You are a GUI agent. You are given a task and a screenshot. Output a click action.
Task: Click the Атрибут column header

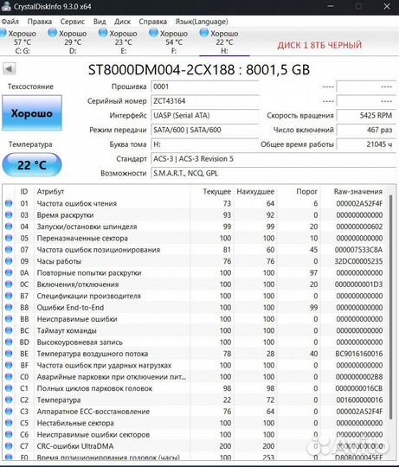pyautogui.click(x=50, y=191)
